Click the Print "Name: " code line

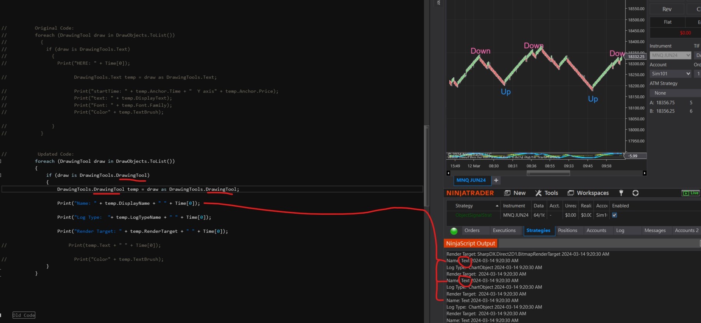coord(128,204)
